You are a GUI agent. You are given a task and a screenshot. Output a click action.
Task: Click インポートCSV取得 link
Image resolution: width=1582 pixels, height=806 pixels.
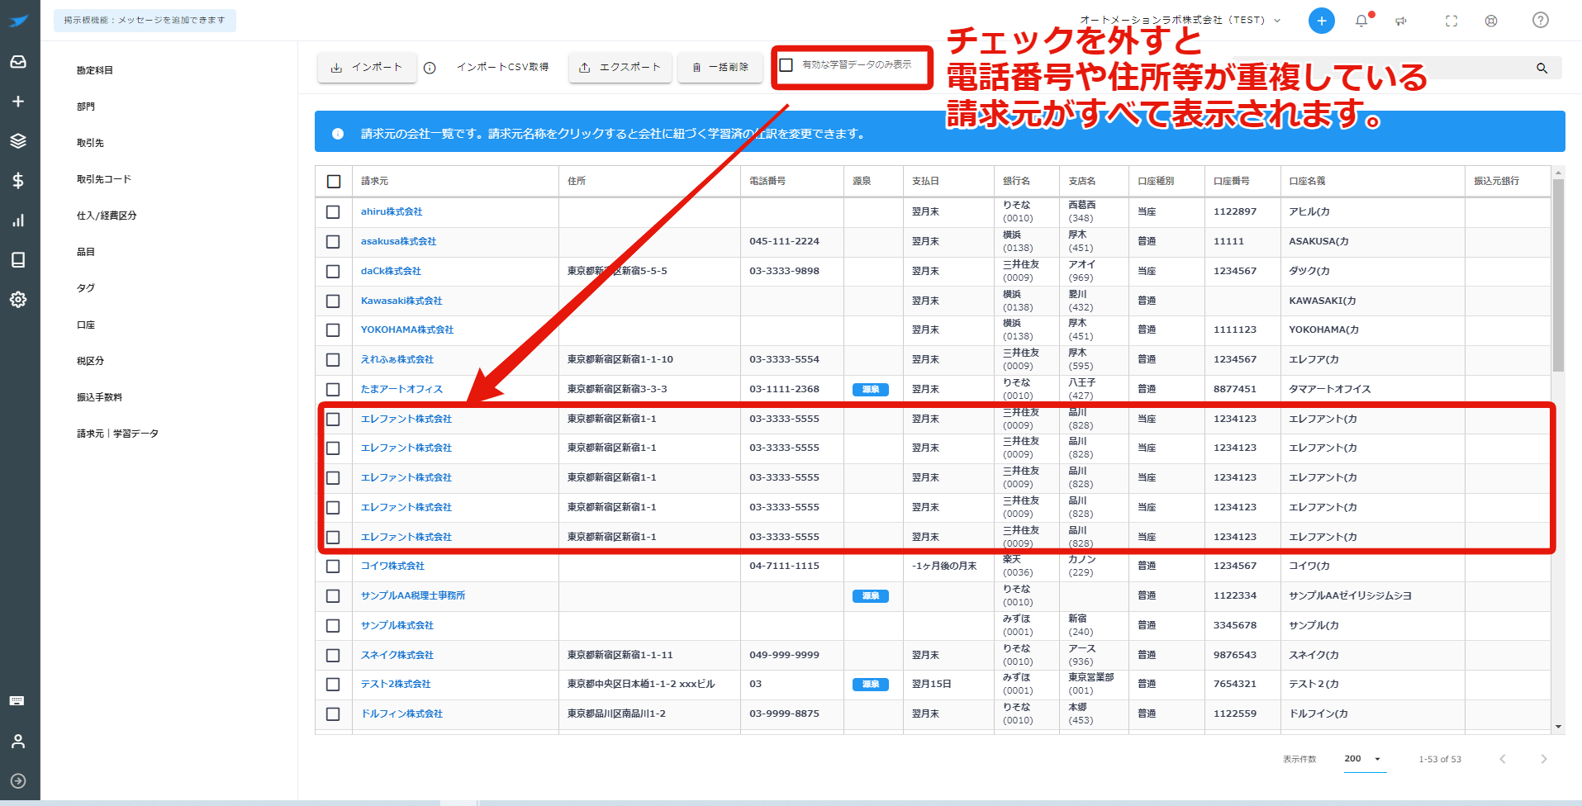click(502, 68)
